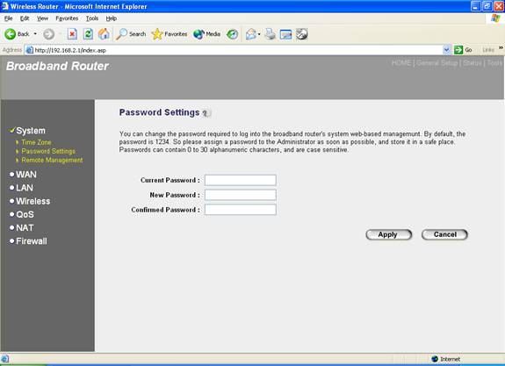Open the Tools menu
Image resolution: width=505 pixels, height=366 pixels.
click(x=92, y=18)
